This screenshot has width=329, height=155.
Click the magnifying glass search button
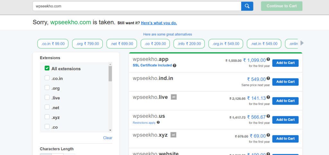click(x=247, y=6)
